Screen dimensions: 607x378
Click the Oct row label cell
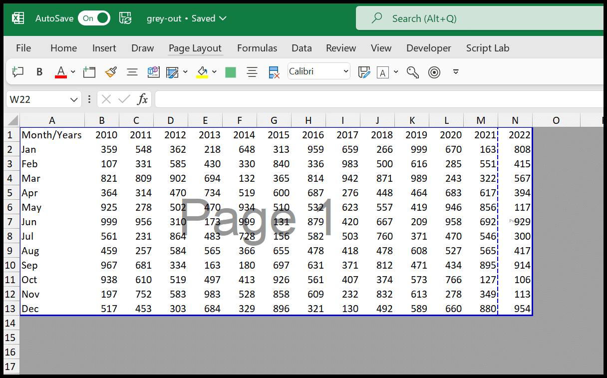52,280
